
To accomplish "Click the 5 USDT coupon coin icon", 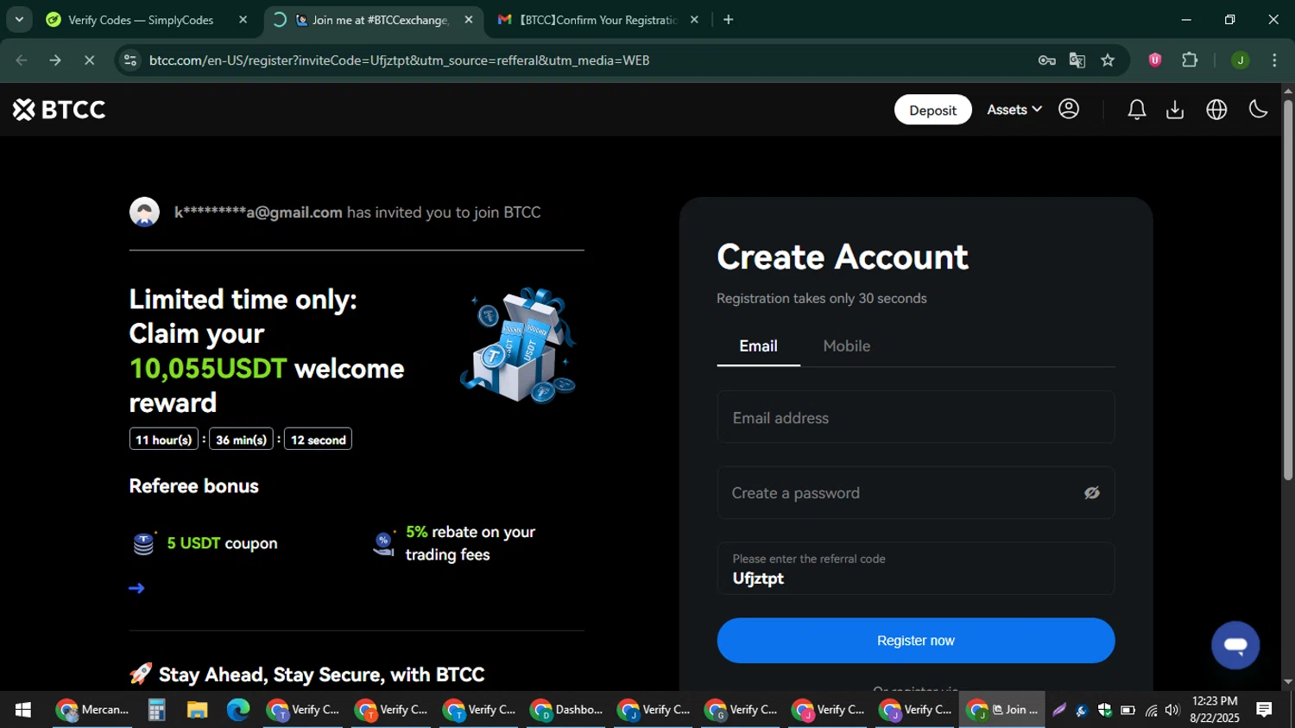I will [144, 543].
